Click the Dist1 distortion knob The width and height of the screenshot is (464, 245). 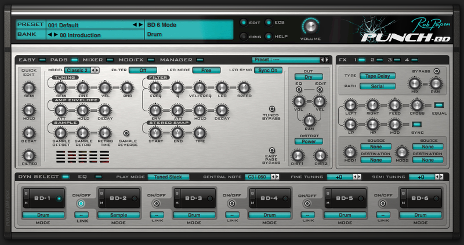(298, 155)
